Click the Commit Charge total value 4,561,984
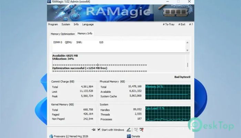The image size is (241, 138). point(87,87)
